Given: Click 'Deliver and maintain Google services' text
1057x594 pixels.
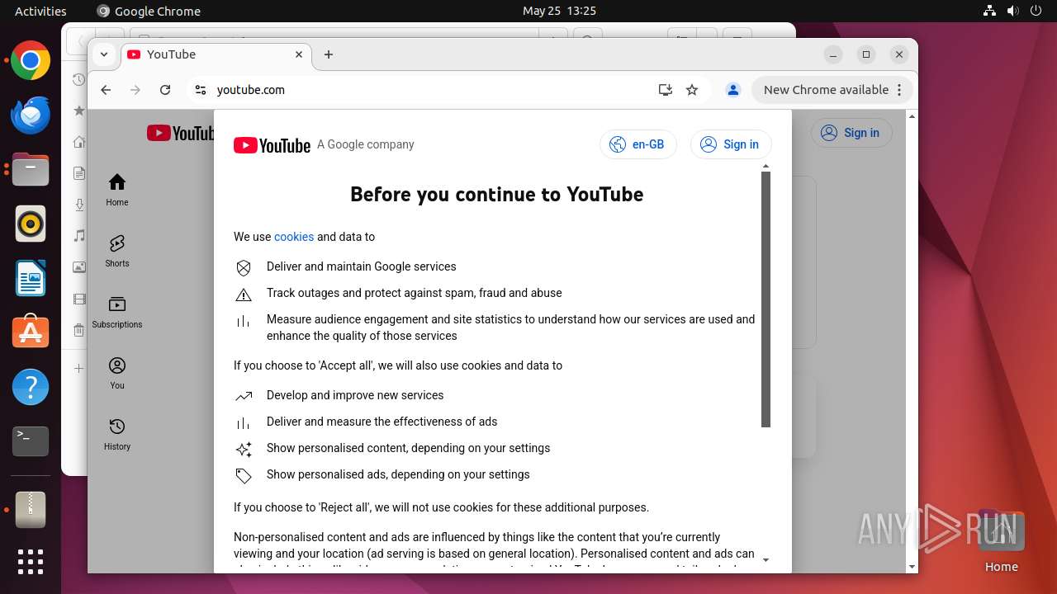Looking at the screenshot, I should tap(361, 266).
